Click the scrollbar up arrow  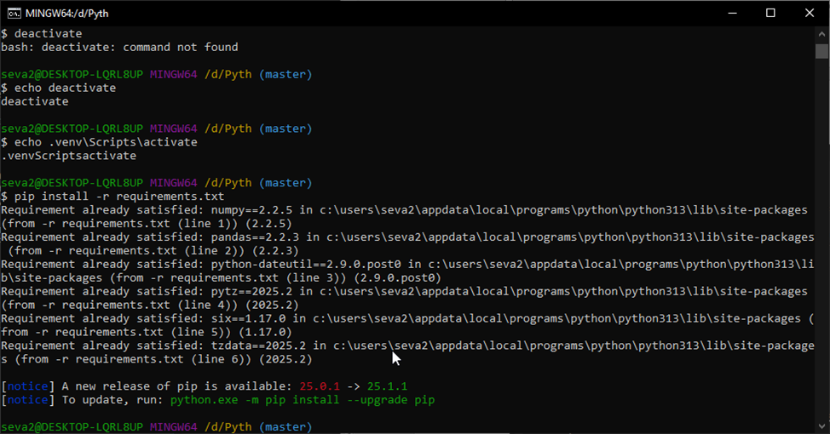[x=822, y=33]
